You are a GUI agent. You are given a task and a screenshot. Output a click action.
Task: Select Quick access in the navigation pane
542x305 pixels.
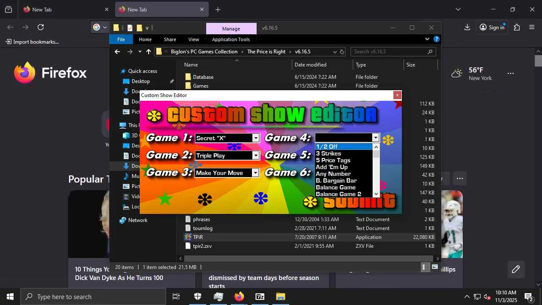pyautogui.click(x=143, y=71)
